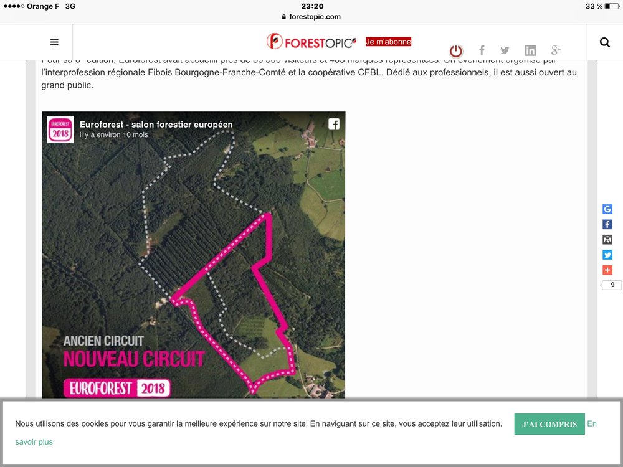623x467 pixels.
Task: Open more sharing options plus icon
Action: coord(607,270)
